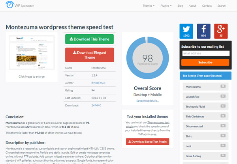Screen dimensions: 237x164
Task: Open the Speed test details link
Action: 147,101
